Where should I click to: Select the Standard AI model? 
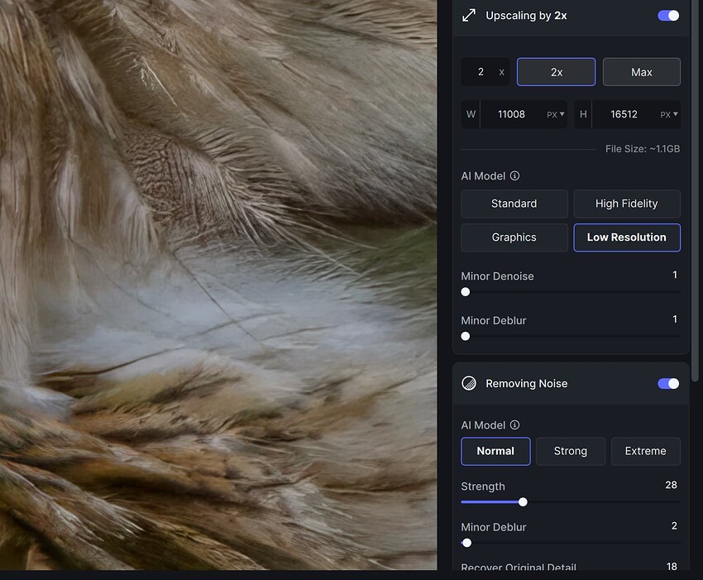click(x=514, y=204)
